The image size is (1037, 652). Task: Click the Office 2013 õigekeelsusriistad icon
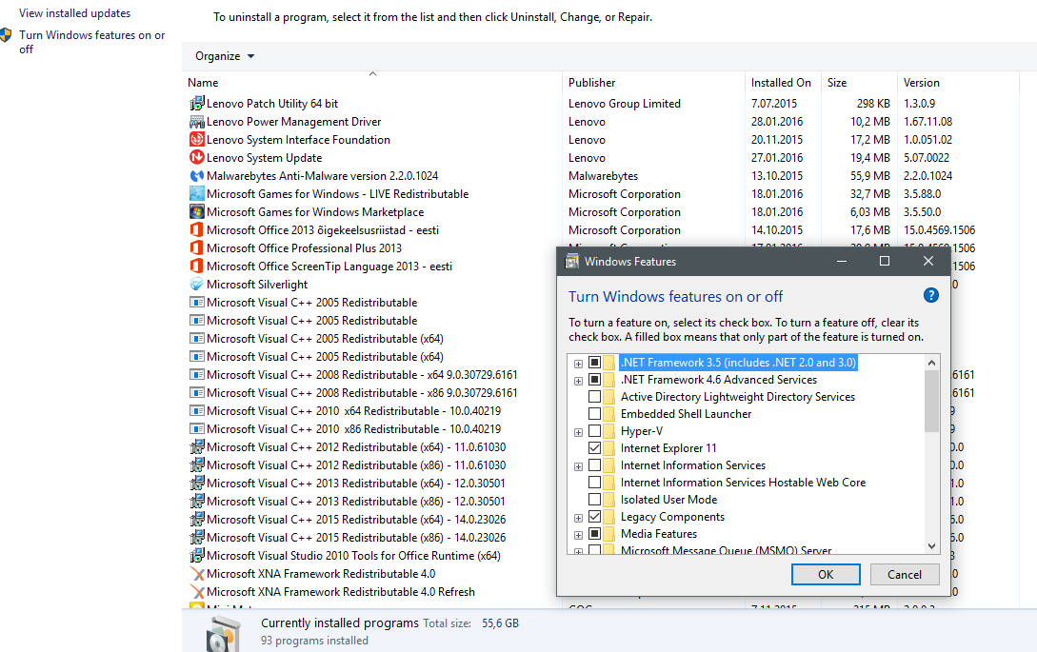pyautogui.click(x=196, y=230)
